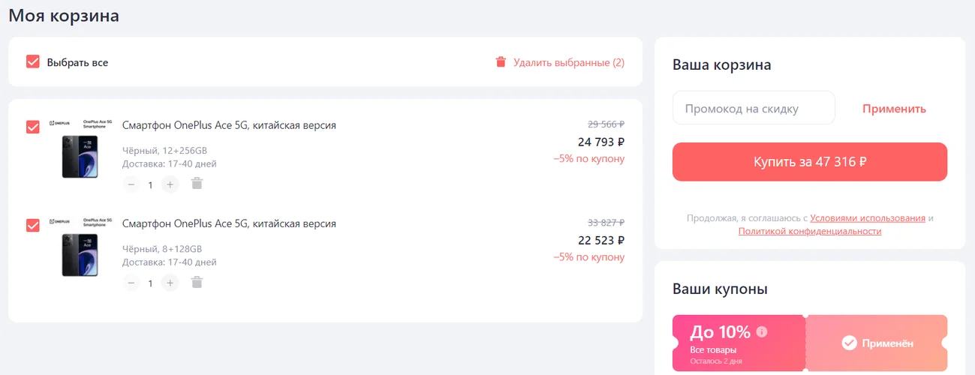
Task: Toggle the Выбрать все checkbox
Action: coord(33,61)
